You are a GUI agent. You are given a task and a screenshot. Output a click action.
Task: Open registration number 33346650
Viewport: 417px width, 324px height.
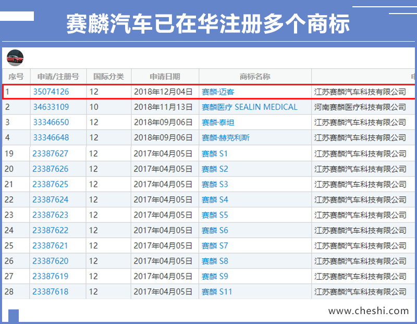click(51, 122)
